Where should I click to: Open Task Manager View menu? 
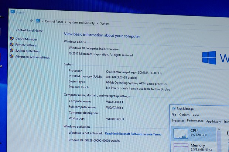[196, 115]
